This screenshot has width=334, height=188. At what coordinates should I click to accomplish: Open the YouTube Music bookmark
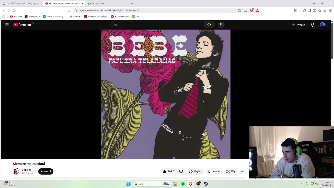pos(120,16)
